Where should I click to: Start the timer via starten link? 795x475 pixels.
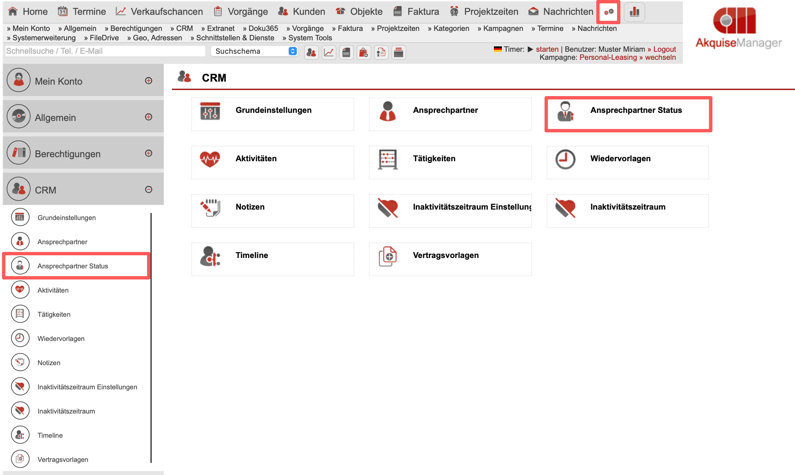547,49
